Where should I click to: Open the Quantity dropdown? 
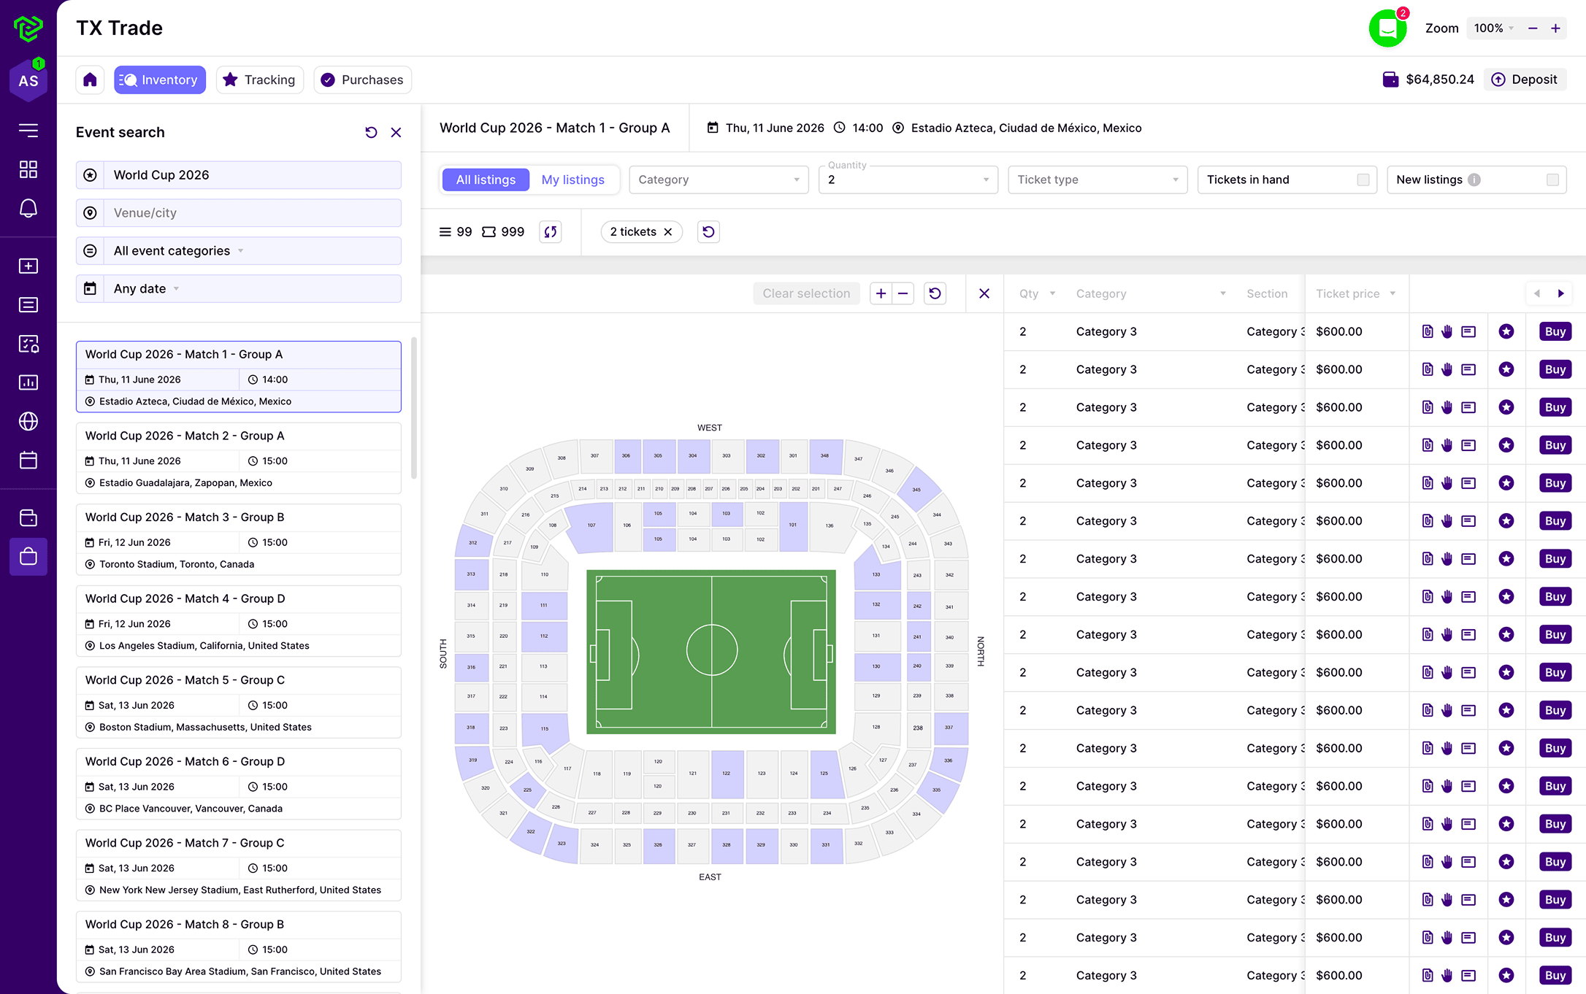click(908, 180)
